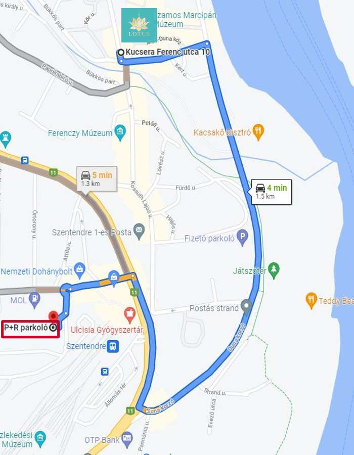This screenshot has height=455, width=354.
Task: Click the Szamos Marcipán Múzeum label
Action: pyautogui.click(x=186, y=19)
